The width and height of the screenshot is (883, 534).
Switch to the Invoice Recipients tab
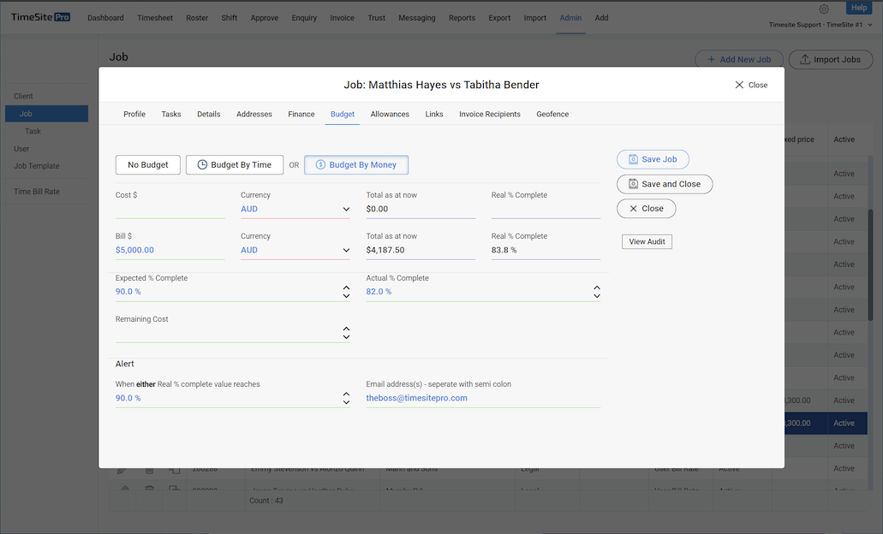489,114
